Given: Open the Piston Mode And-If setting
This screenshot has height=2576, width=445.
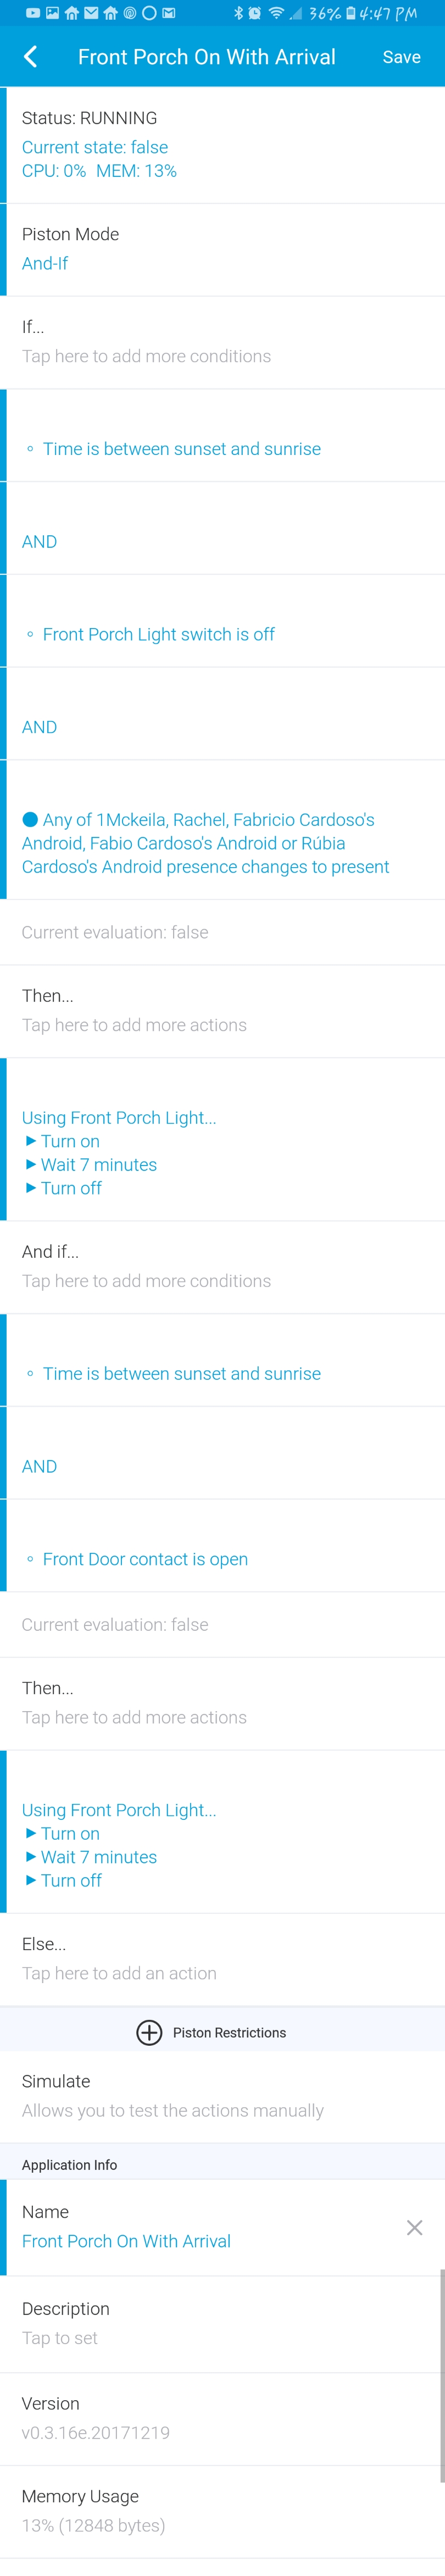Looking at the screenshot, I should 222,249.
